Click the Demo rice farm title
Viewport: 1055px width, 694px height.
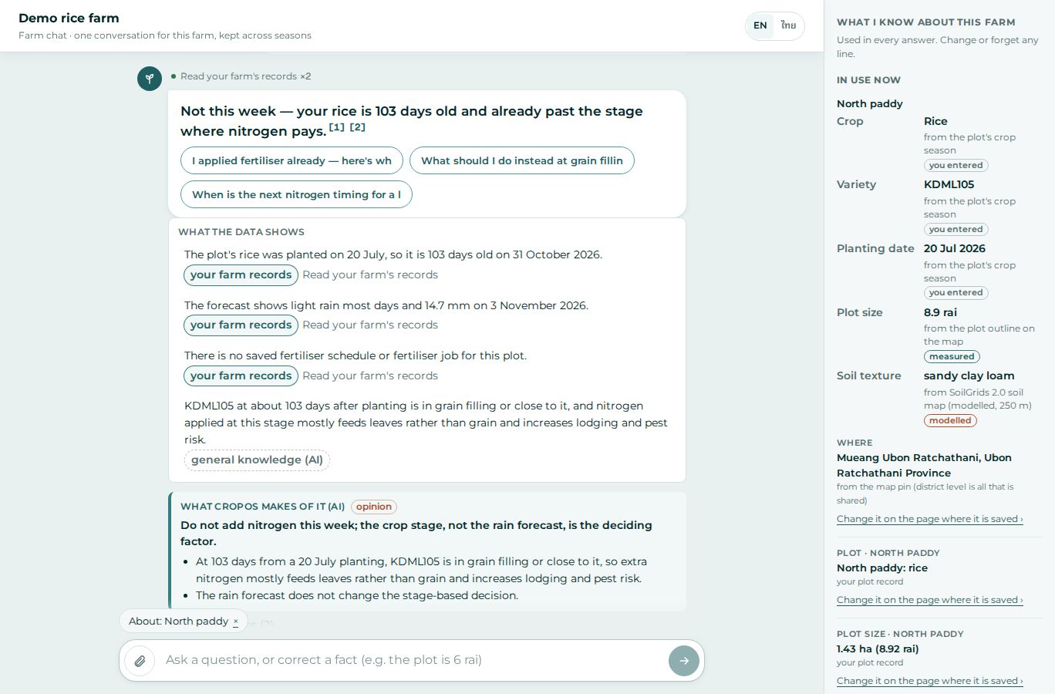[69, 18]
